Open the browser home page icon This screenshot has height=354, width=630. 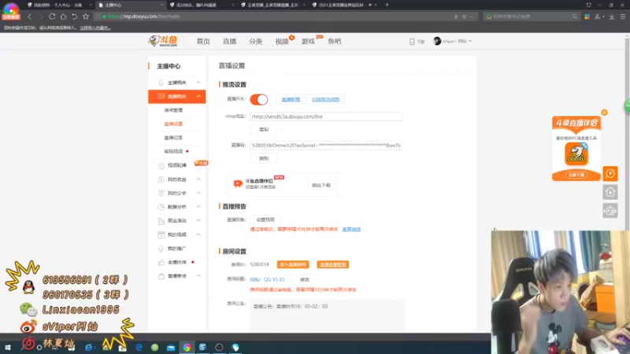pos(63,17)
